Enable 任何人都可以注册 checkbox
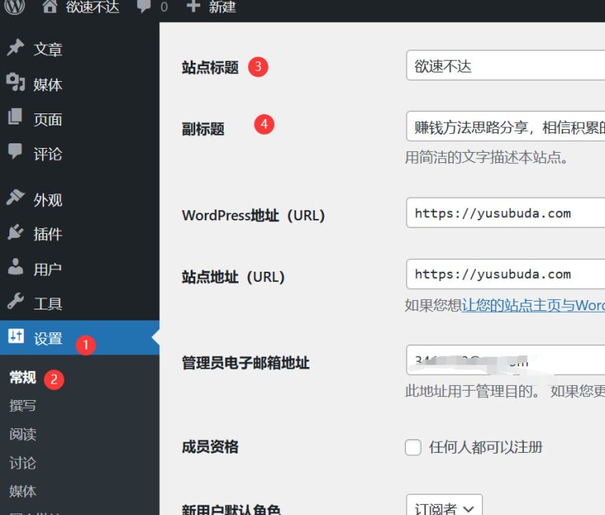The height and width of the screenshot is (515, 605). click(x=413, y=447)
